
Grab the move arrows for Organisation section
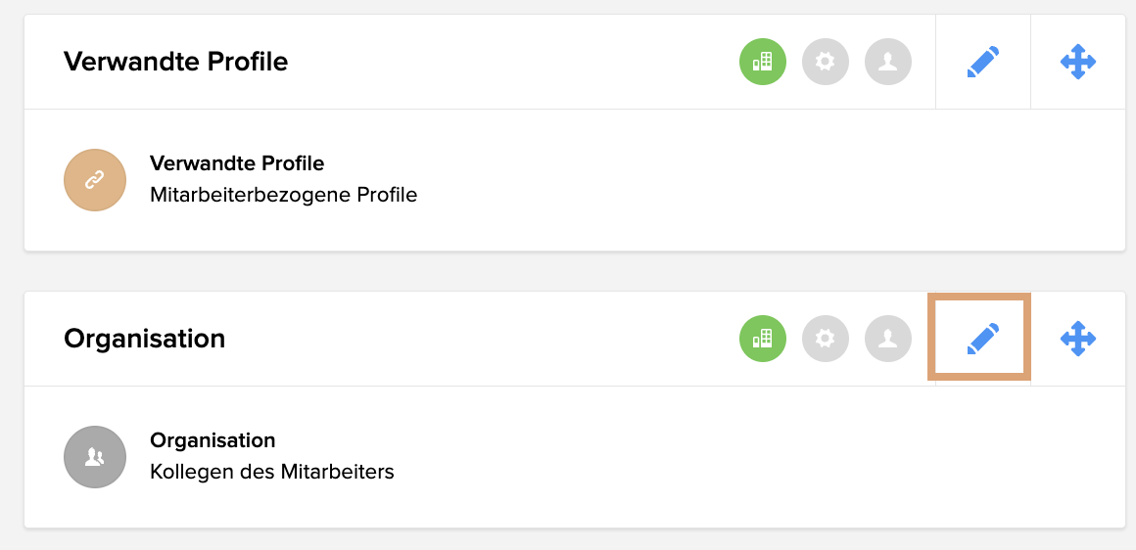(1078, 339)
